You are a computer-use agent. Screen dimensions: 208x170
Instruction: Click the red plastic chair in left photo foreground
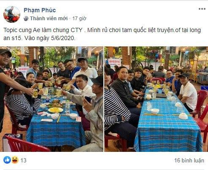27,144
